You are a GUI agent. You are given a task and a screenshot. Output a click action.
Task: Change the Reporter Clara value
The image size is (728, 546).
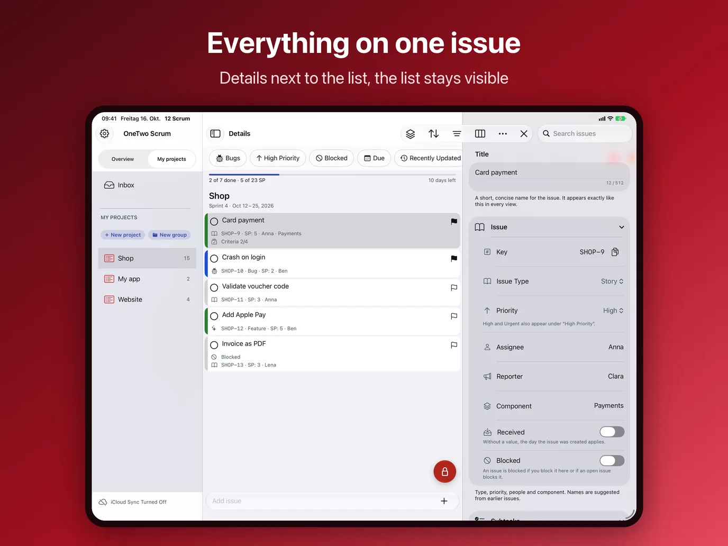[615, 376]
